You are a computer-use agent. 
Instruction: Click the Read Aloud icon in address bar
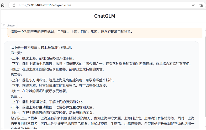pyautogui.click(x=193, y=5)
